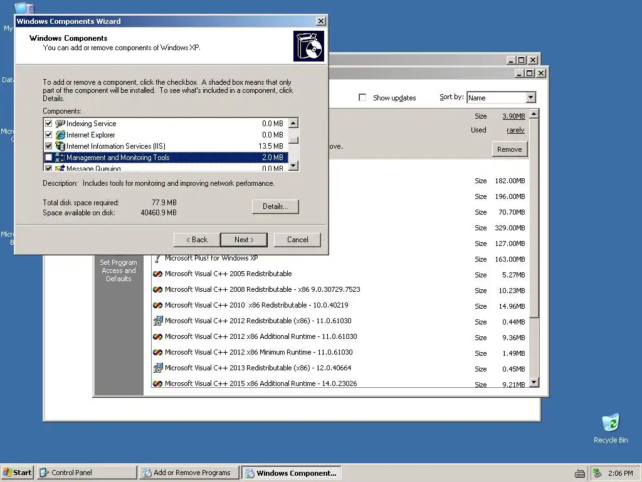Open Set Program Access and Defaults

[118, 270]
